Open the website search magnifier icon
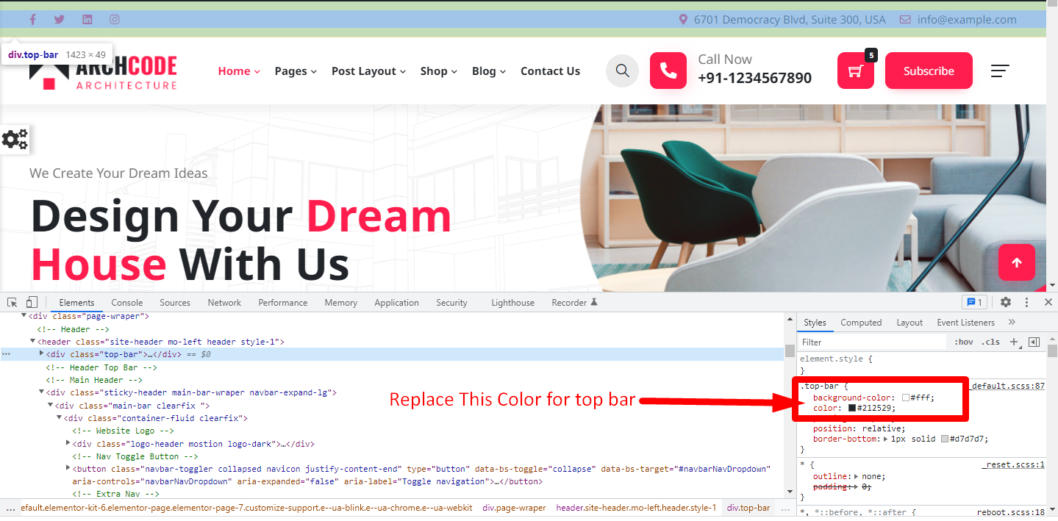Viewport: 1058px width, 521px height. tap(622, 71)
